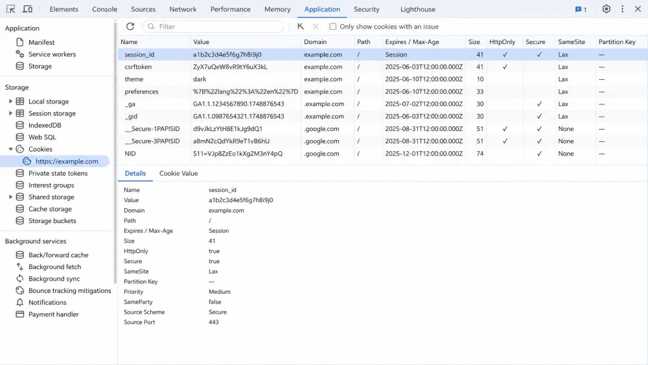Refresh the cookies table
Image resolution: width=648 pixels, height=365 pixels.
coord(130,27)
